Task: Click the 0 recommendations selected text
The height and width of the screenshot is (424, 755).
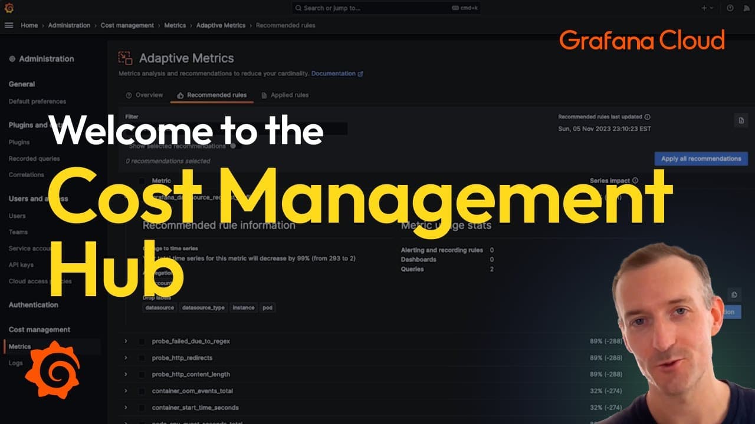Action: [x=168, y=161]
